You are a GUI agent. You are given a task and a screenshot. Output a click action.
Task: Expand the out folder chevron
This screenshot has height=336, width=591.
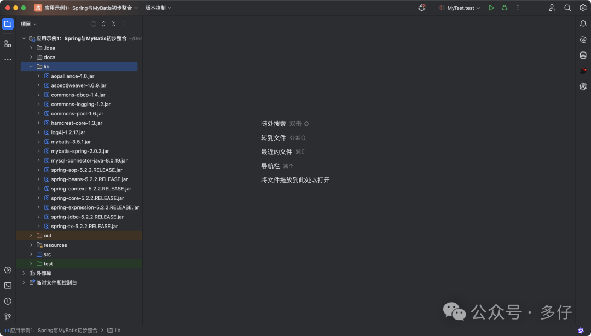pos(31,236)
